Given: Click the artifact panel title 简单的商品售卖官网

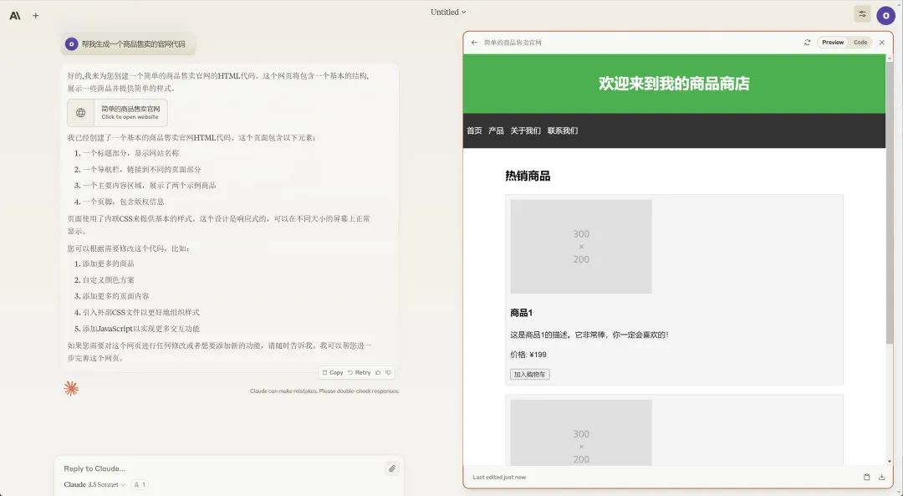Looking at the screenshot, I should pos(513,43).
